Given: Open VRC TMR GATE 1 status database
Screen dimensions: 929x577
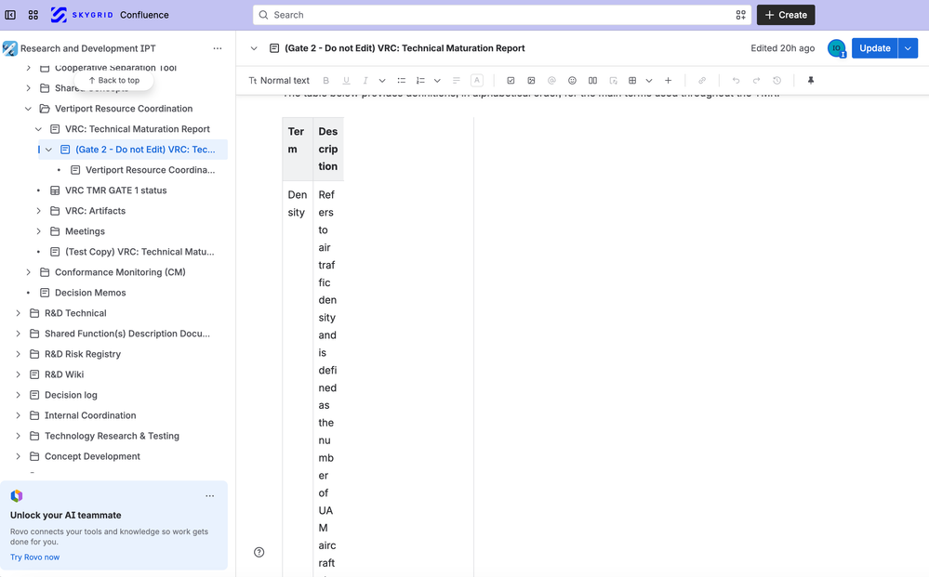Looking at the screenshot, I should click(115, 190).
